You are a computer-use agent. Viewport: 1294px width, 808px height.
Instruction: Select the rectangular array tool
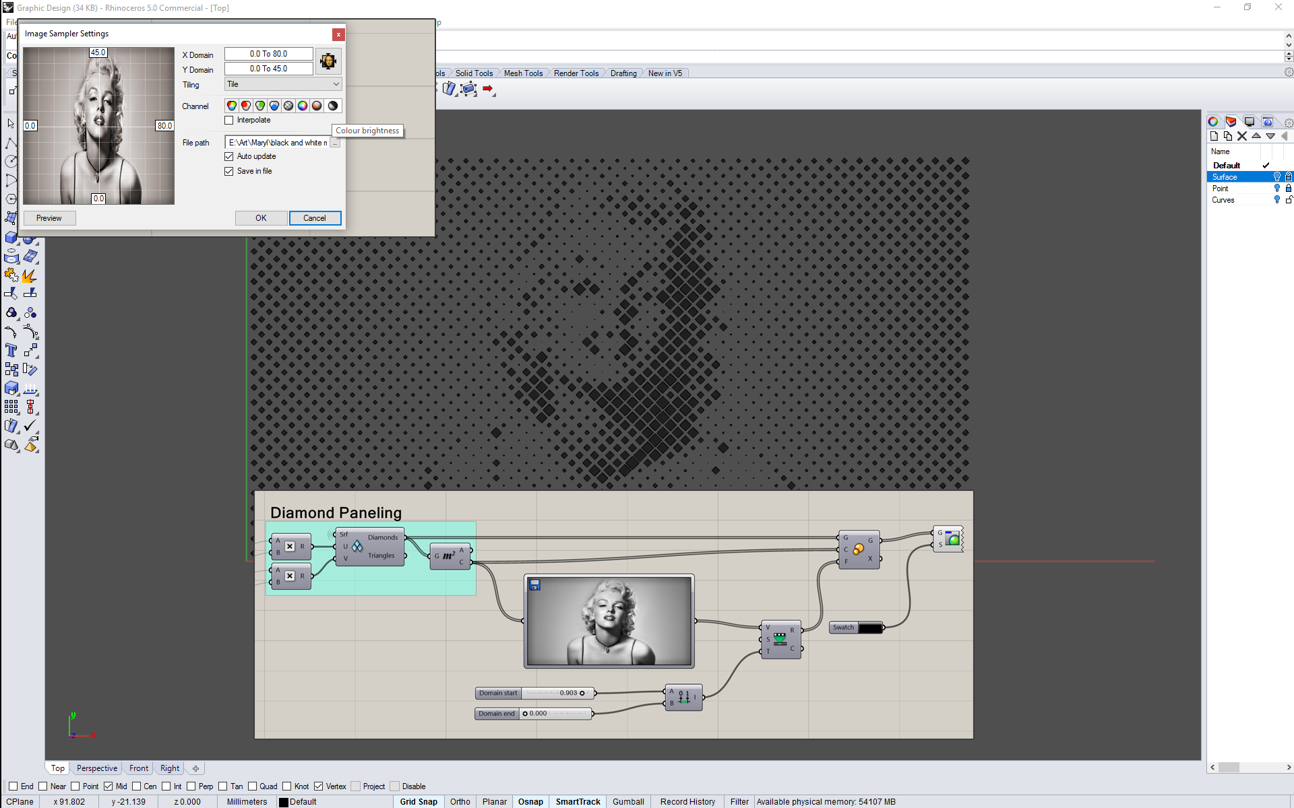11,407
